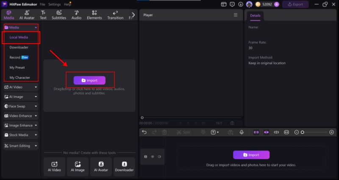
Task: Open the Transition tab
Action: (115, 15)
